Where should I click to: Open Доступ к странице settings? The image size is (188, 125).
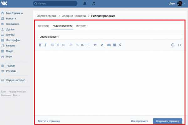[x=49, y=121]
